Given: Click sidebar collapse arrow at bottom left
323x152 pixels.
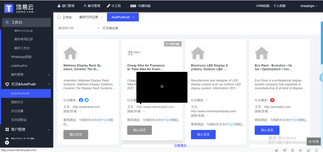Looking at the screenshot, I should click(x=7, y=143).
